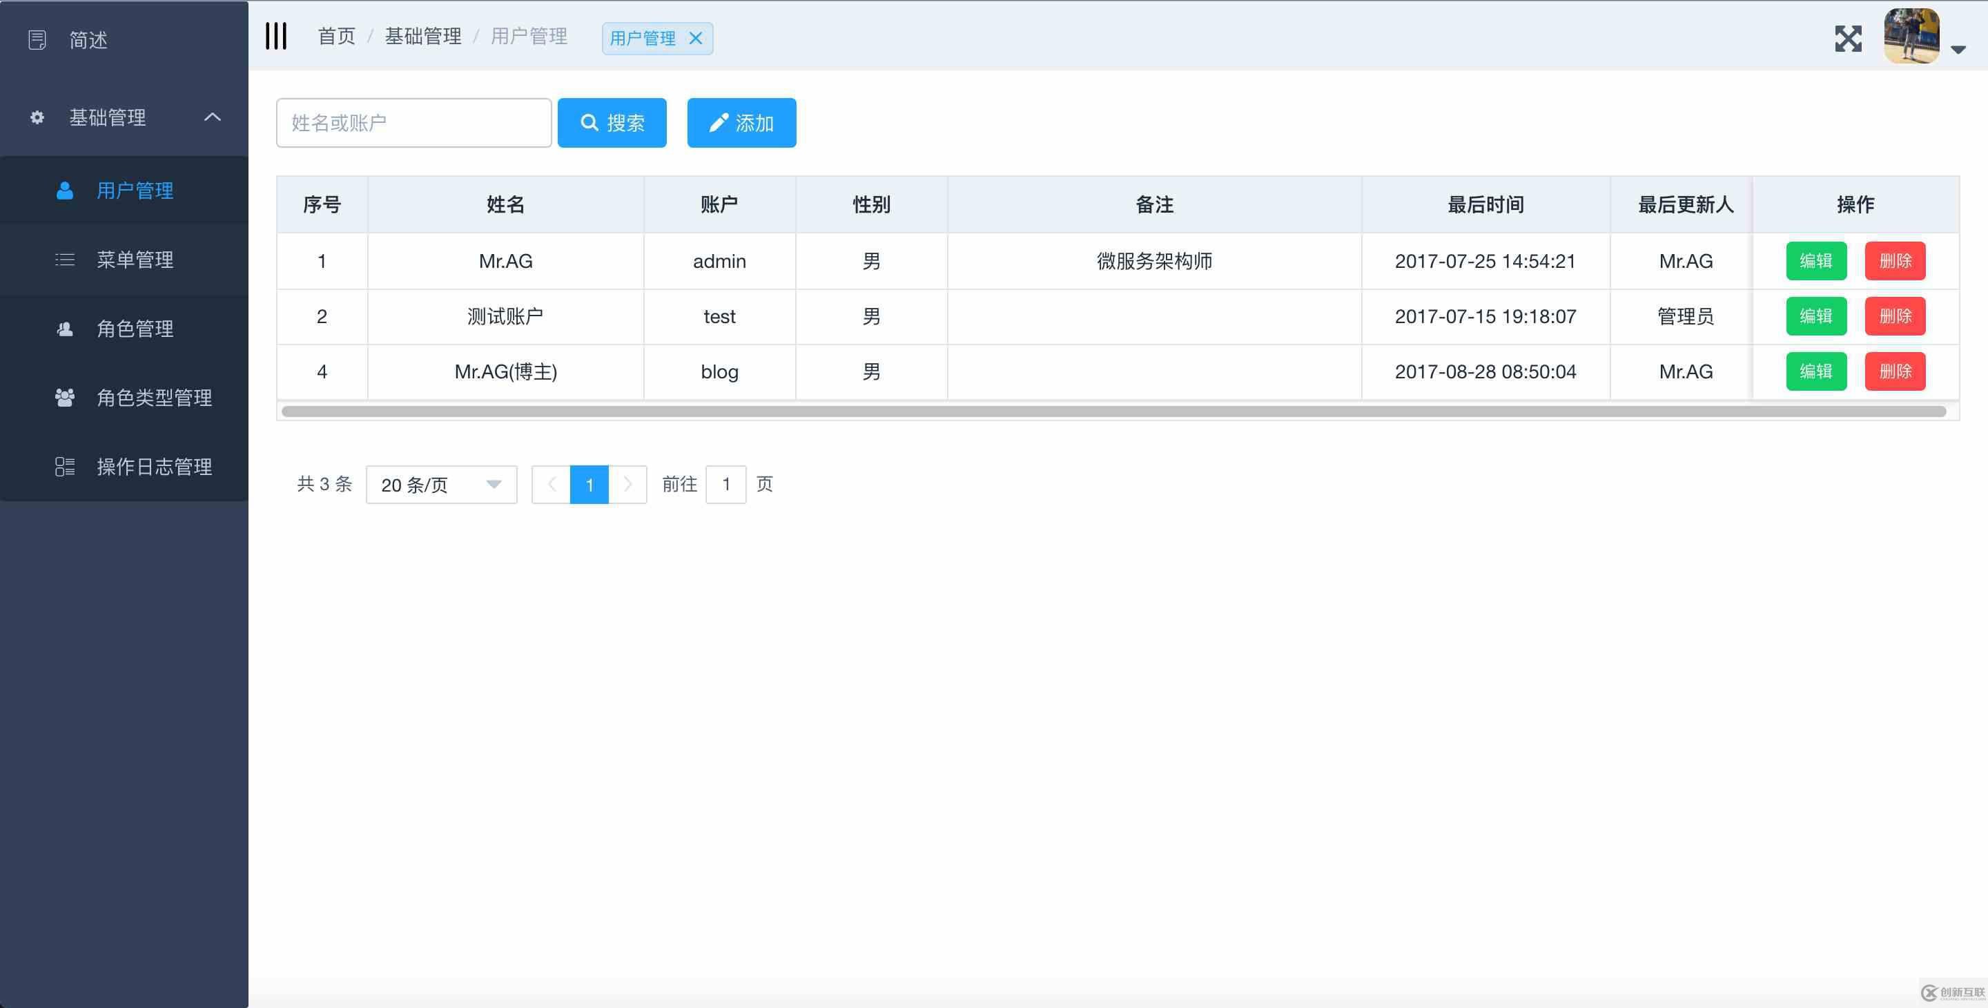This screenshot has height=1008, width=1988.
Task: Open 角色管理 in the sidebar
Action: [x=124, y=329]
